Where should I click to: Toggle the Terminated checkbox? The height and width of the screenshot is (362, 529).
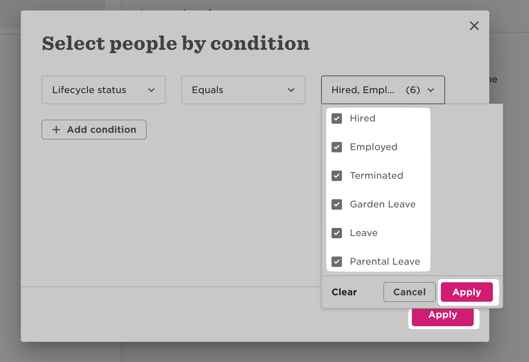(337, 176)
